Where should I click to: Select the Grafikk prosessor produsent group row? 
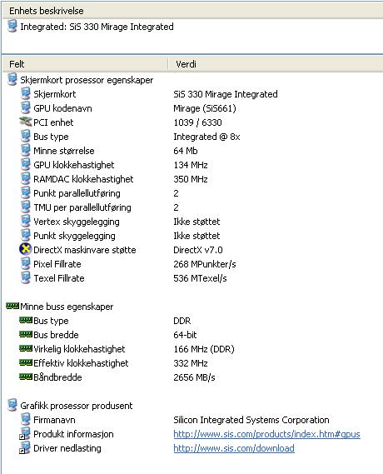(77, 406)
